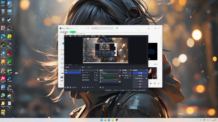Toggle lock on the second source
Image resolution: width=218 pixels, height=122 pixels.
(x=97, y=75)
